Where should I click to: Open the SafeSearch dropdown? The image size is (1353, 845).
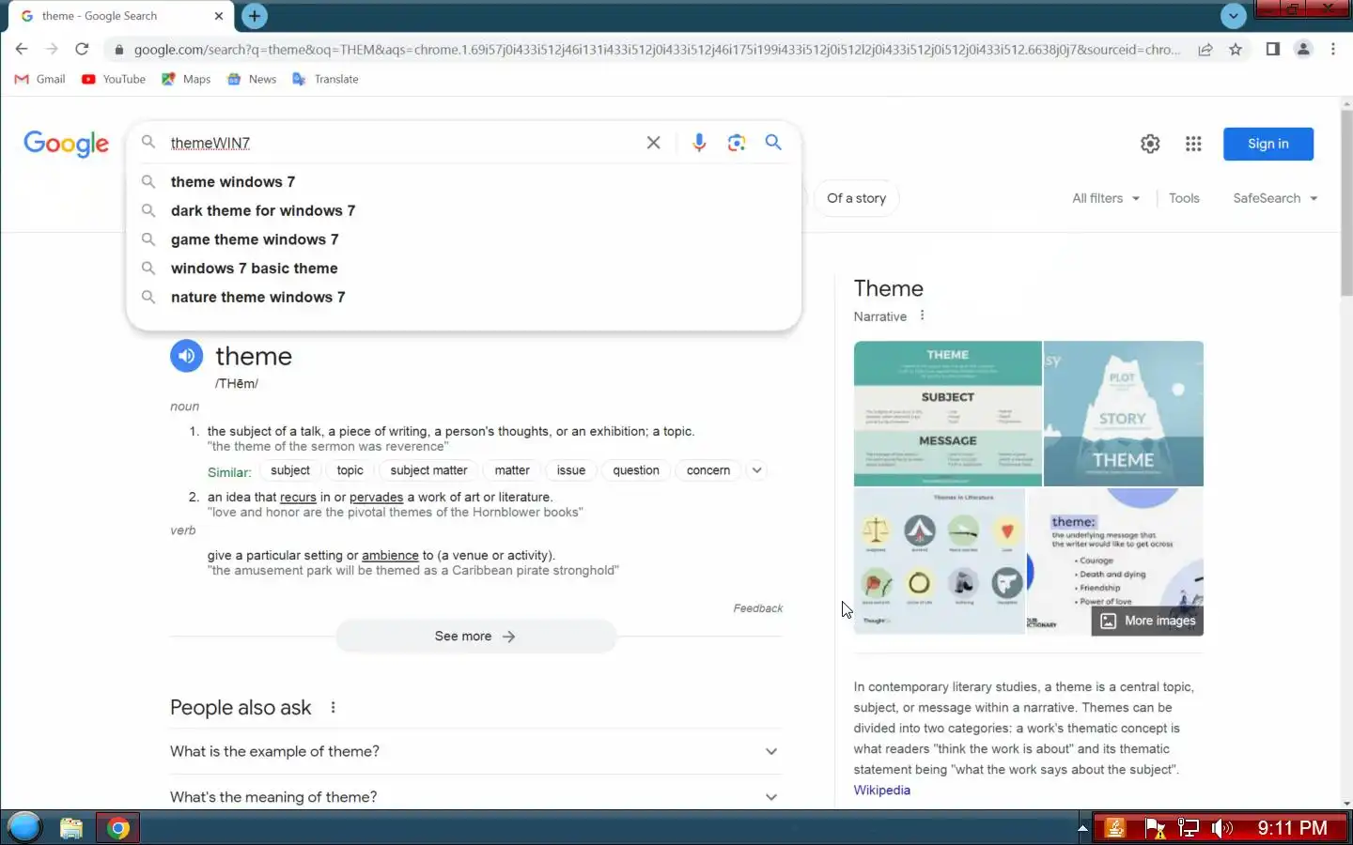point(1275,198)
